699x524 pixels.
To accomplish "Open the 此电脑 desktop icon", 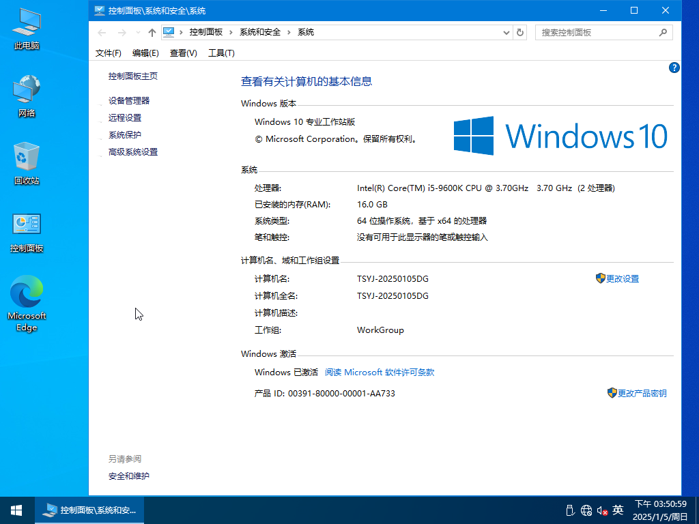I will [27, 28].
